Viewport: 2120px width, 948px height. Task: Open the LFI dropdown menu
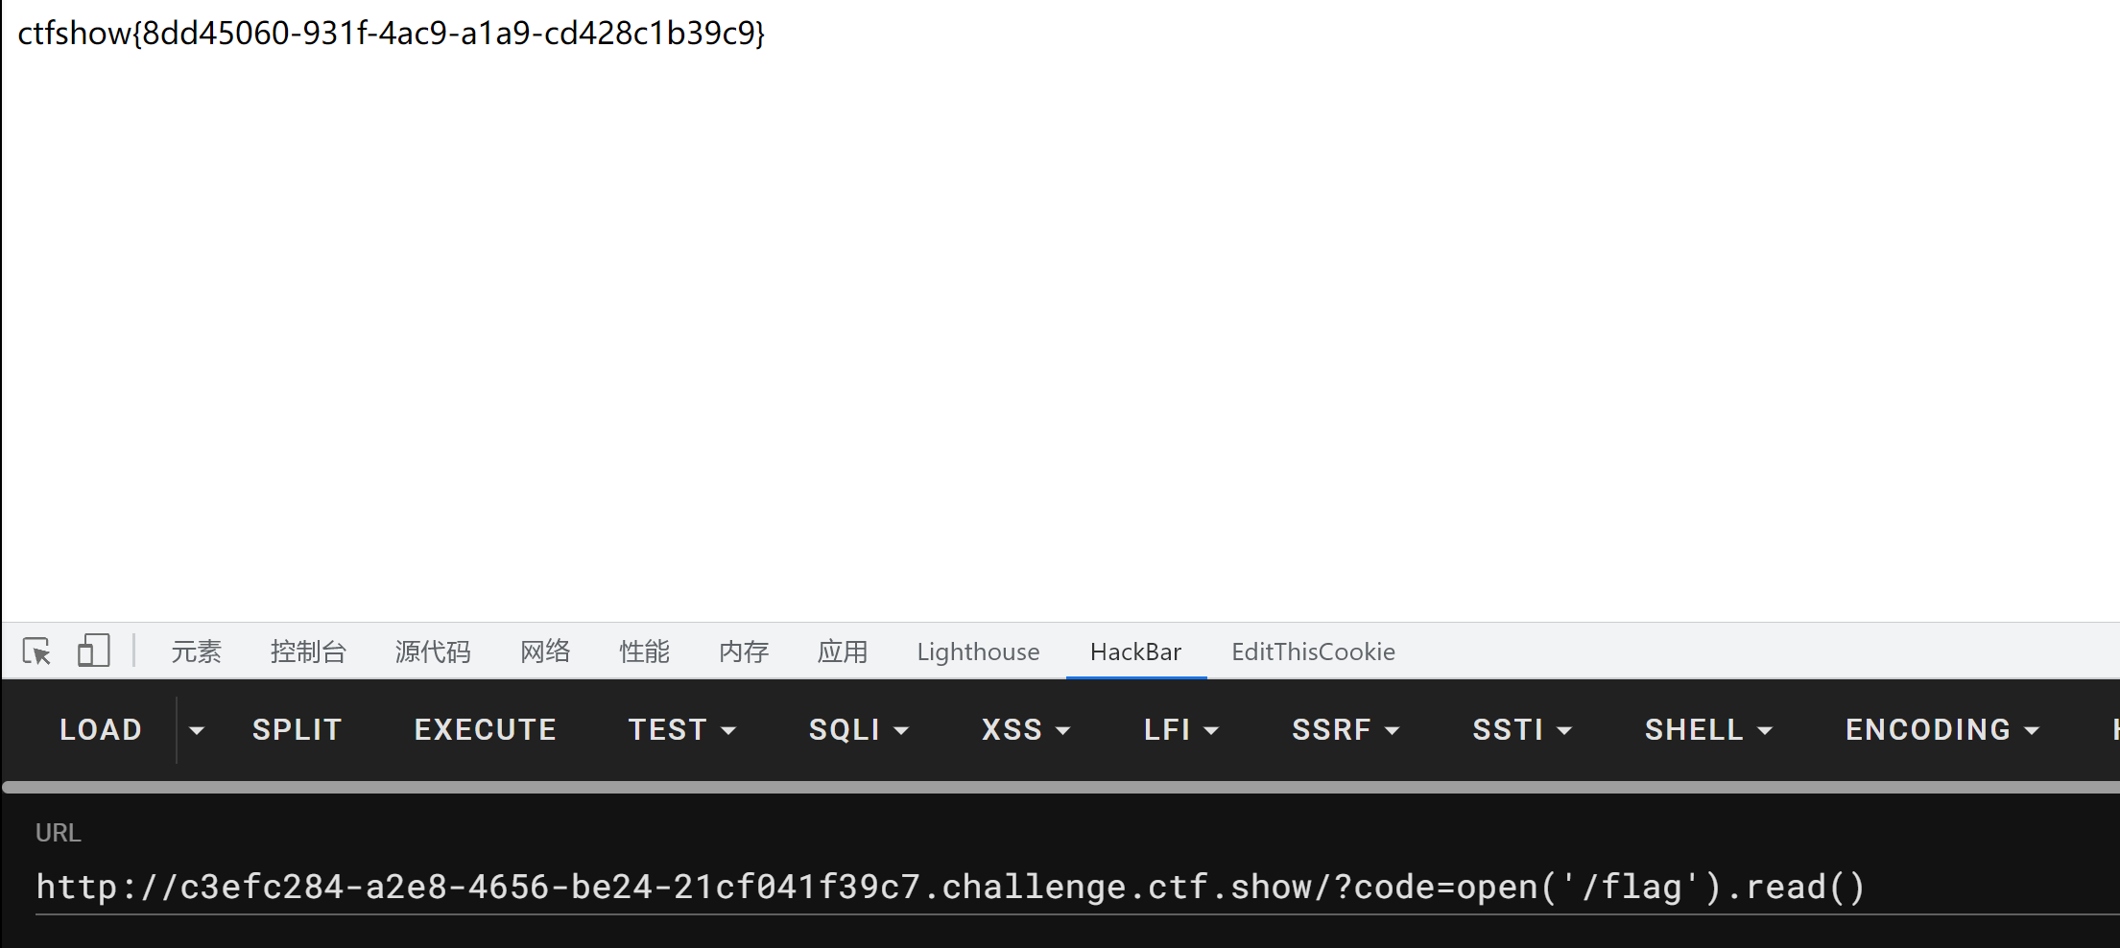1180,730
